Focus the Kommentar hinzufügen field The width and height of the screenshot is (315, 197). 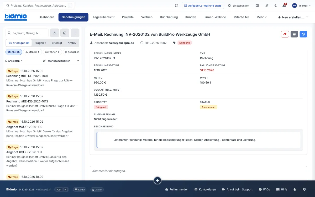click(x=198, y=173)
